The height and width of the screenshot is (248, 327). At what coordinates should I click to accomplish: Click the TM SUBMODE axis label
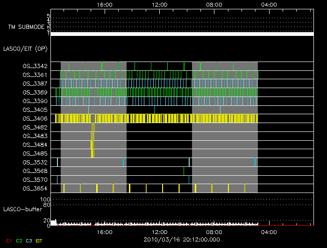pyautogui.click(x=26, y=27)
